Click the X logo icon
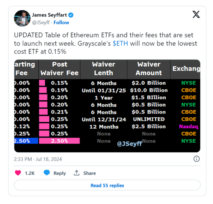 (x=196, y=15)
